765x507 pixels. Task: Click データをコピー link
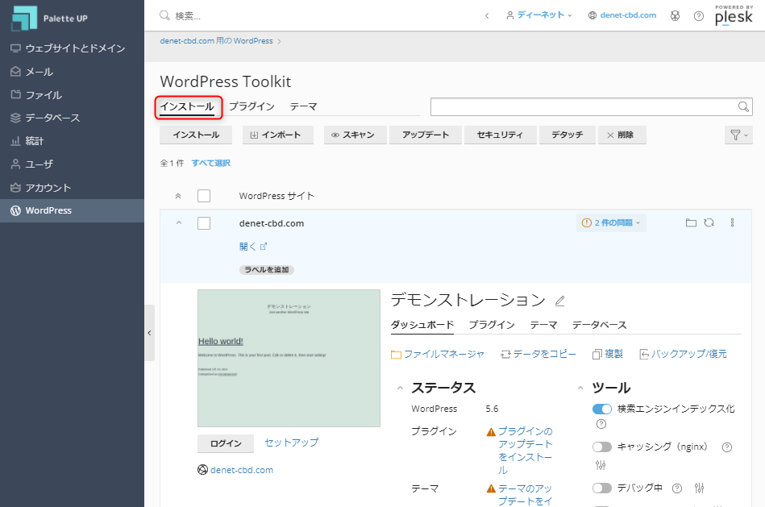(538, 355)
